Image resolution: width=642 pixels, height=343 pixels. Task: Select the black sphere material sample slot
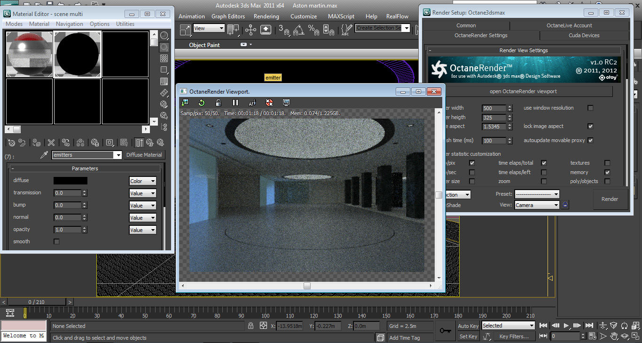[x=78, y=54]
